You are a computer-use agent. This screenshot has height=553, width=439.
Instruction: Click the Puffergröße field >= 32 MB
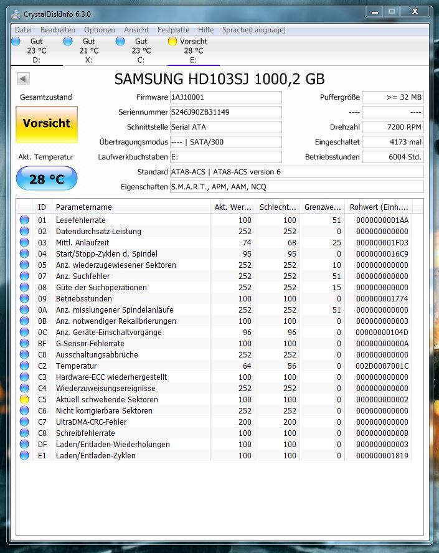click(x=393, y=97)
